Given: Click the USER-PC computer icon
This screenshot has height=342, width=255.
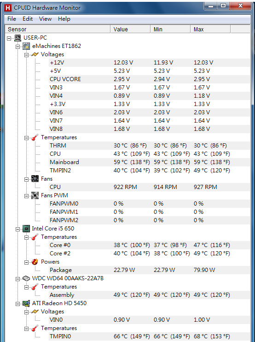Looking at the screenshot, I should pos(17,38).
